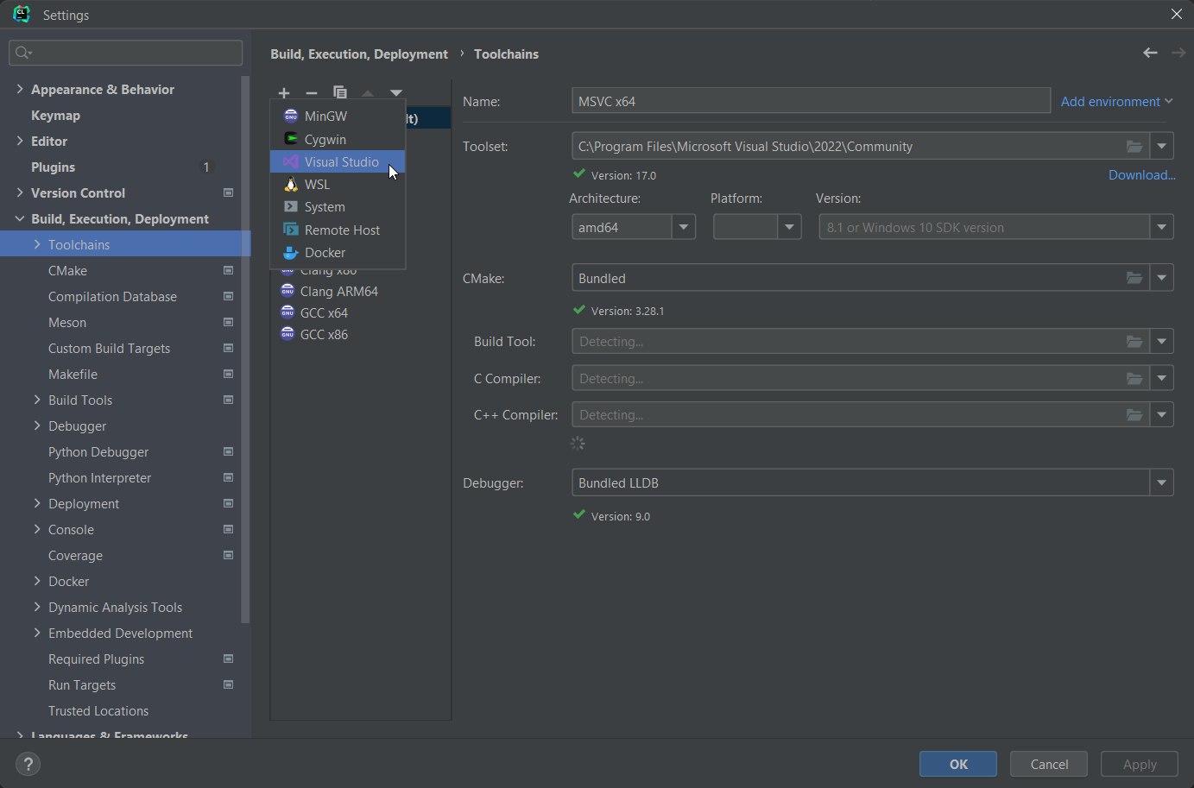Open the Meson settings page

[67, 322]
